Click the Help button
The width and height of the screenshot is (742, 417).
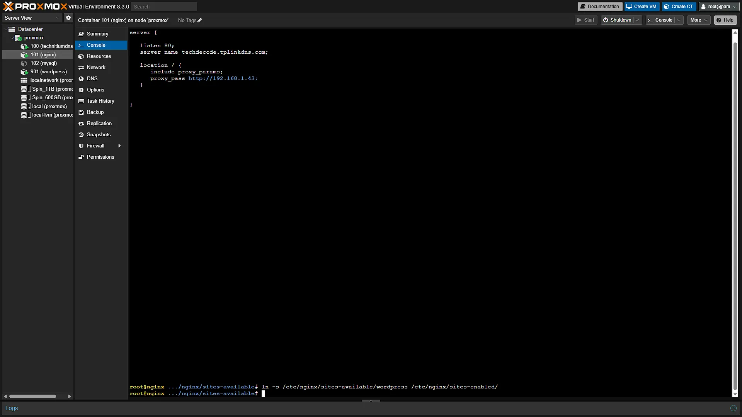[x=725, y=20]
